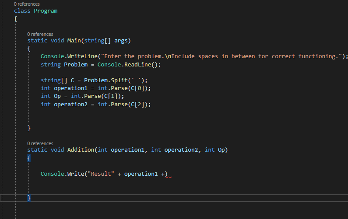The image size is (348, 219).
Task: Click the highlighted closing brace of Addition
Action: click(x=29, y=198)
